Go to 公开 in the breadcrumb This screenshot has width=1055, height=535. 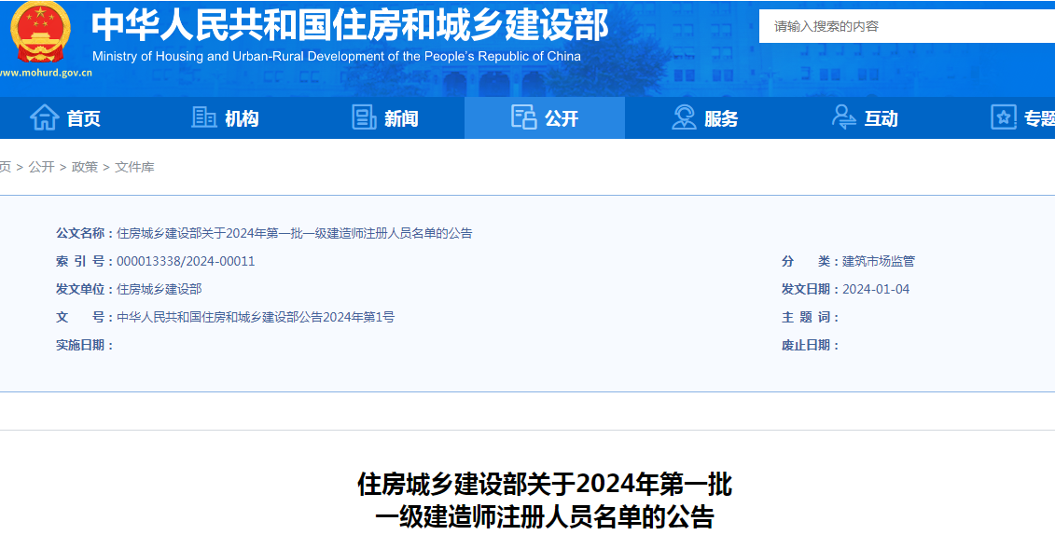pos(41,167)
